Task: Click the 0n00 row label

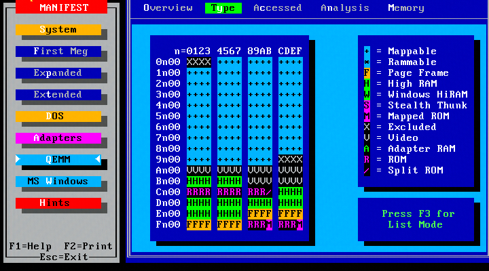Action: point(168,62)
